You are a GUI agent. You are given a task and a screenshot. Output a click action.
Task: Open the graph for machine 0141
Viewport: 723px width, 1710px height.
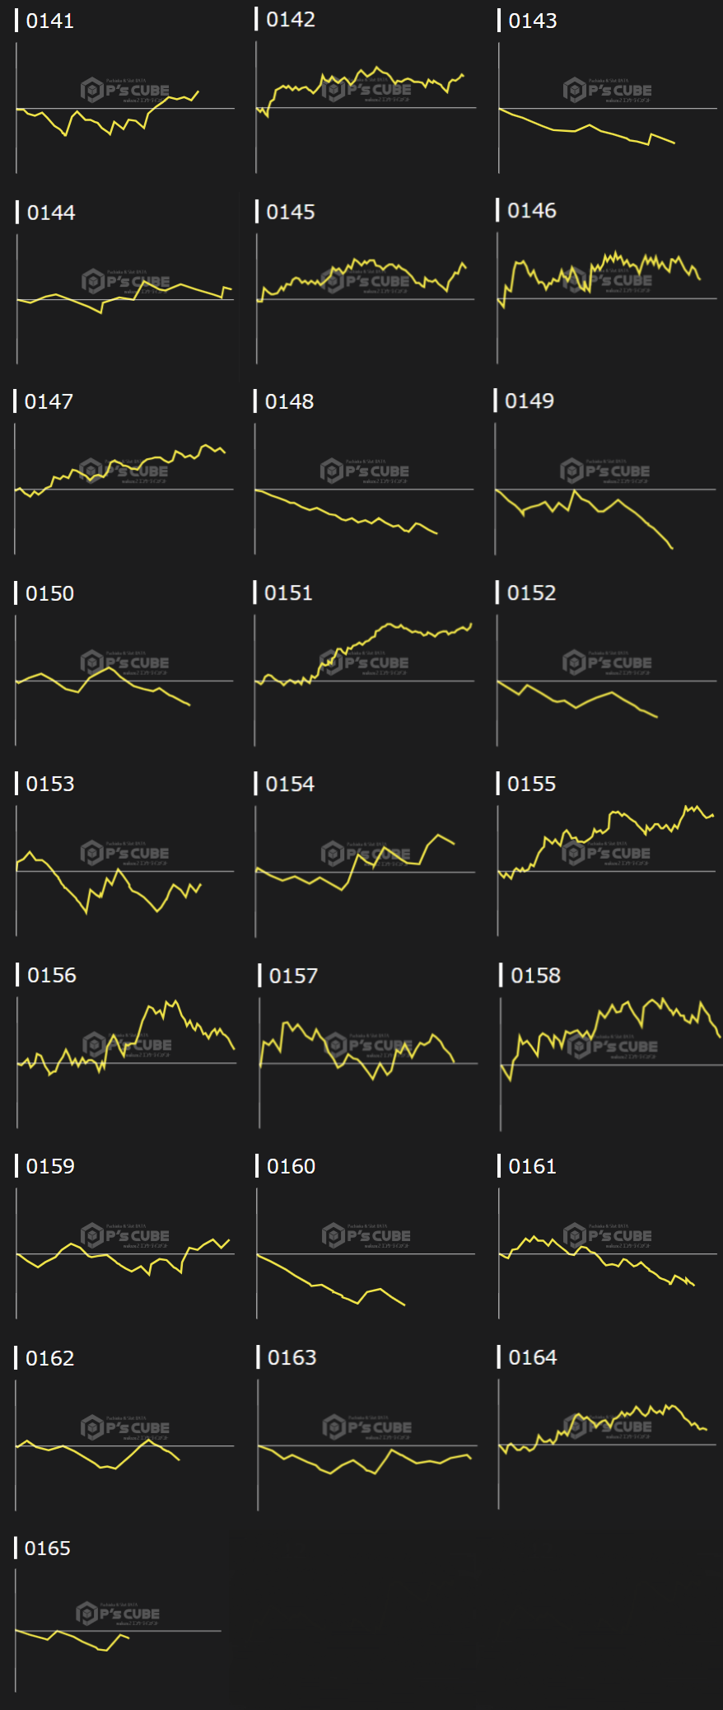tap(125, 108)
